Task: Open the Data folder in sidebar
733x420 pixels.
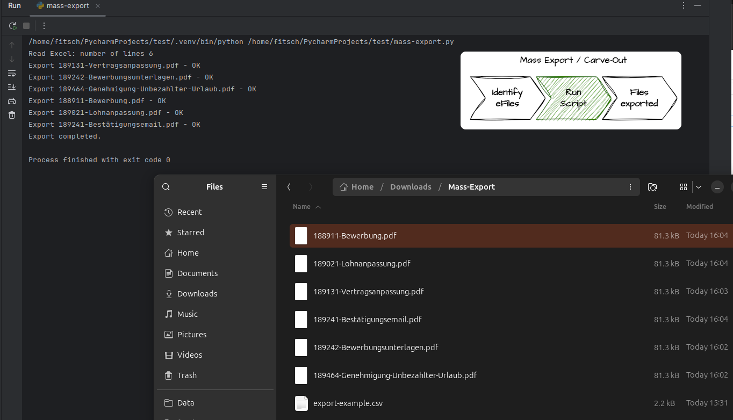Action: point(185,402)
